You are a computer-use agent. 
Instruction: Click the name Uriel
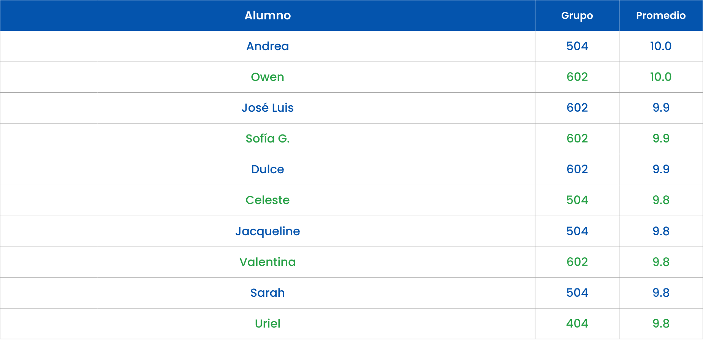pos(268,324)
